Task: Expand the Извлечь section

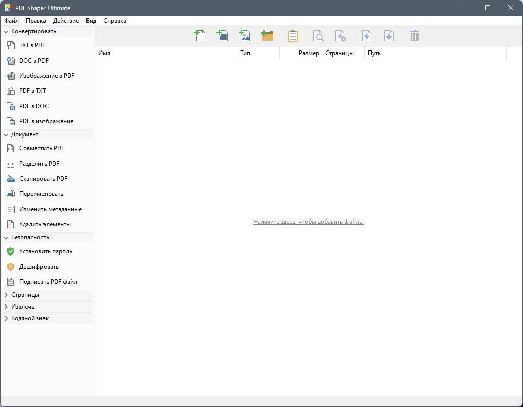Action: [x=23, y=307]
